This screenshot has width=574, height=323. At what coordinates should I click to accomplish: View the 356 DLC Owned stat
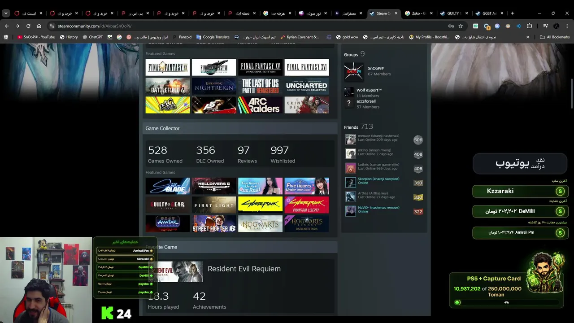[210, 154]
